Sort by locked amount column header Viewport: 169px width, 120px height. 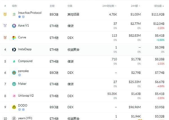[x=159, y=6]
